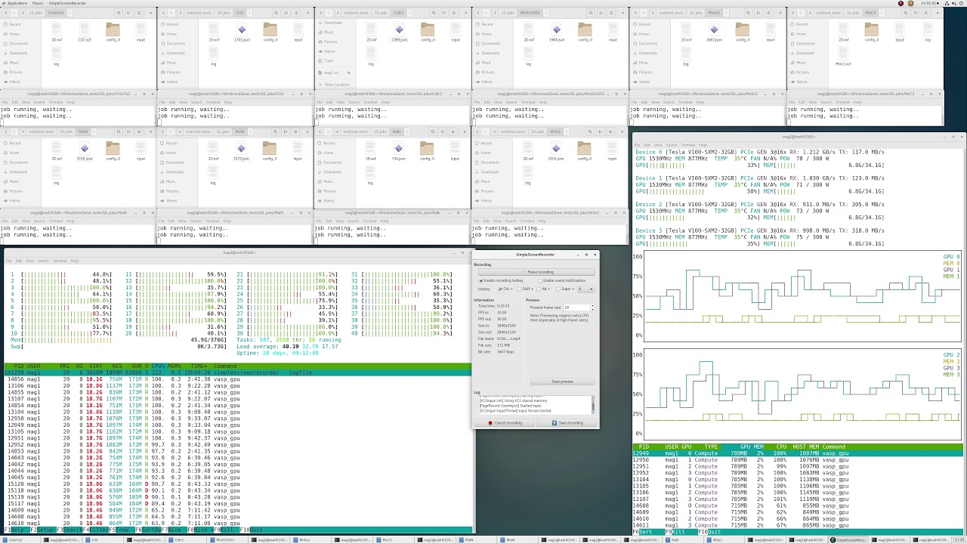Screen dimensions: 967x544
Task: Go back in the Mn2CH2O2 file manager
Action: pyautogui.click(x=477, y=13)
